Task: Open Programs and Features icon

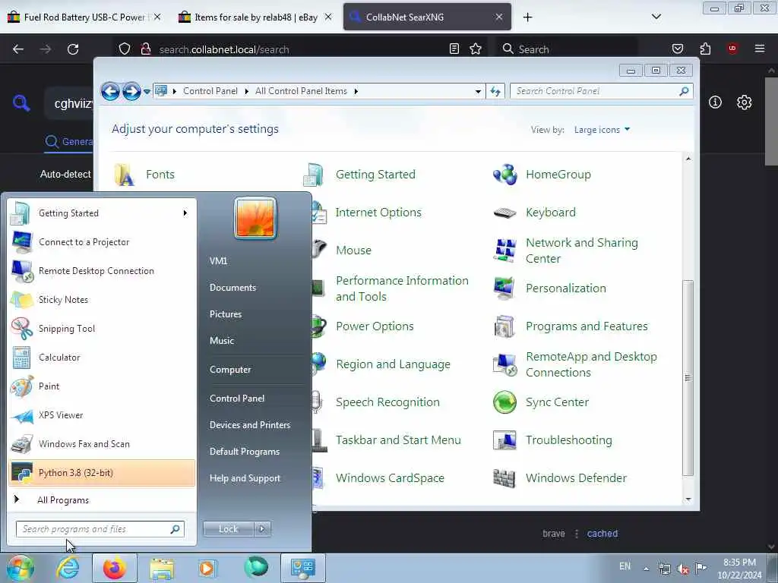Action: click(505, 326)
